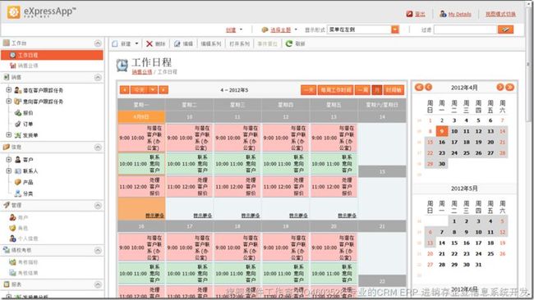Viewport: 534px width, 300px height.
Task: Click the red X delete icon
Action: tap(150, 43)
